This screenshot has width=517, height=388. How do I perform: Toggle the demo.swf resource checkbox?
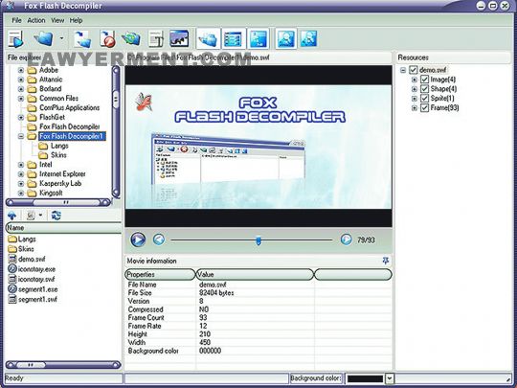[x=414, y=70]
